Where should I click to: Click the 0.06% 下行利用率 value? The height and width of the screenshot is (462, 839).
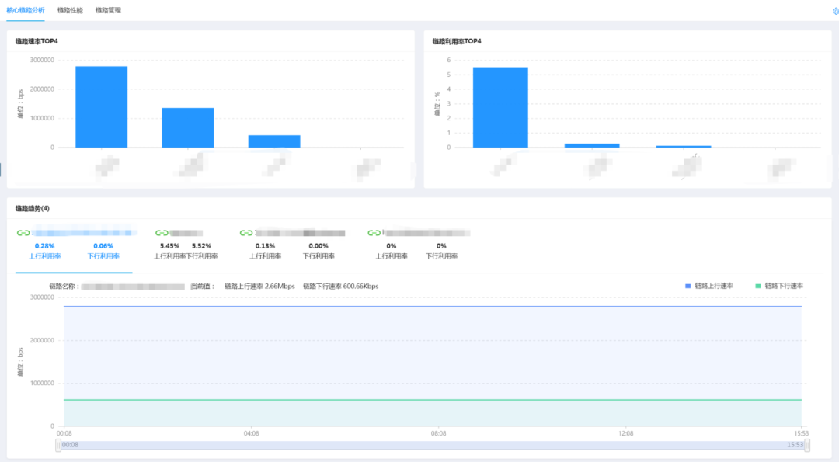tap(103, 246)
